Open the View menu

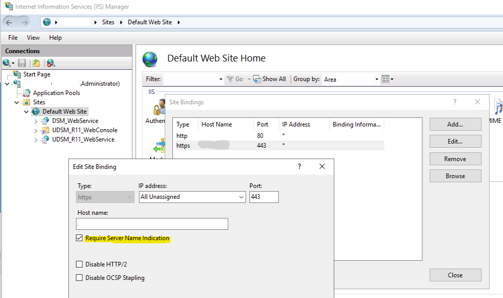33,38
